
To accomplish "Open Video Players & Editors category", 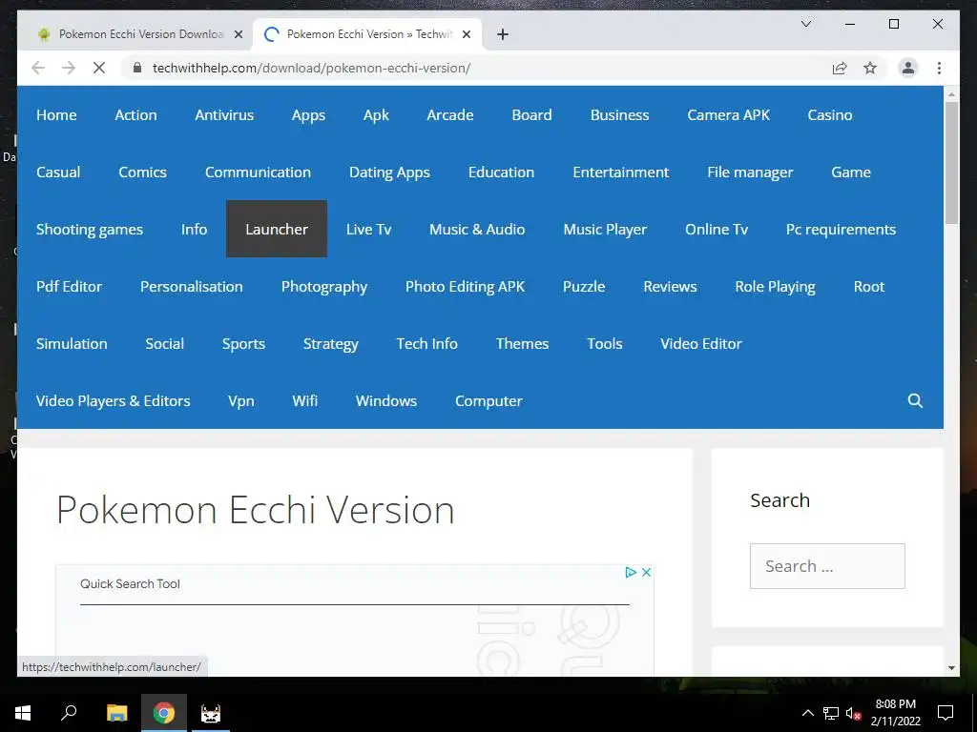I will tap(113, 400).
